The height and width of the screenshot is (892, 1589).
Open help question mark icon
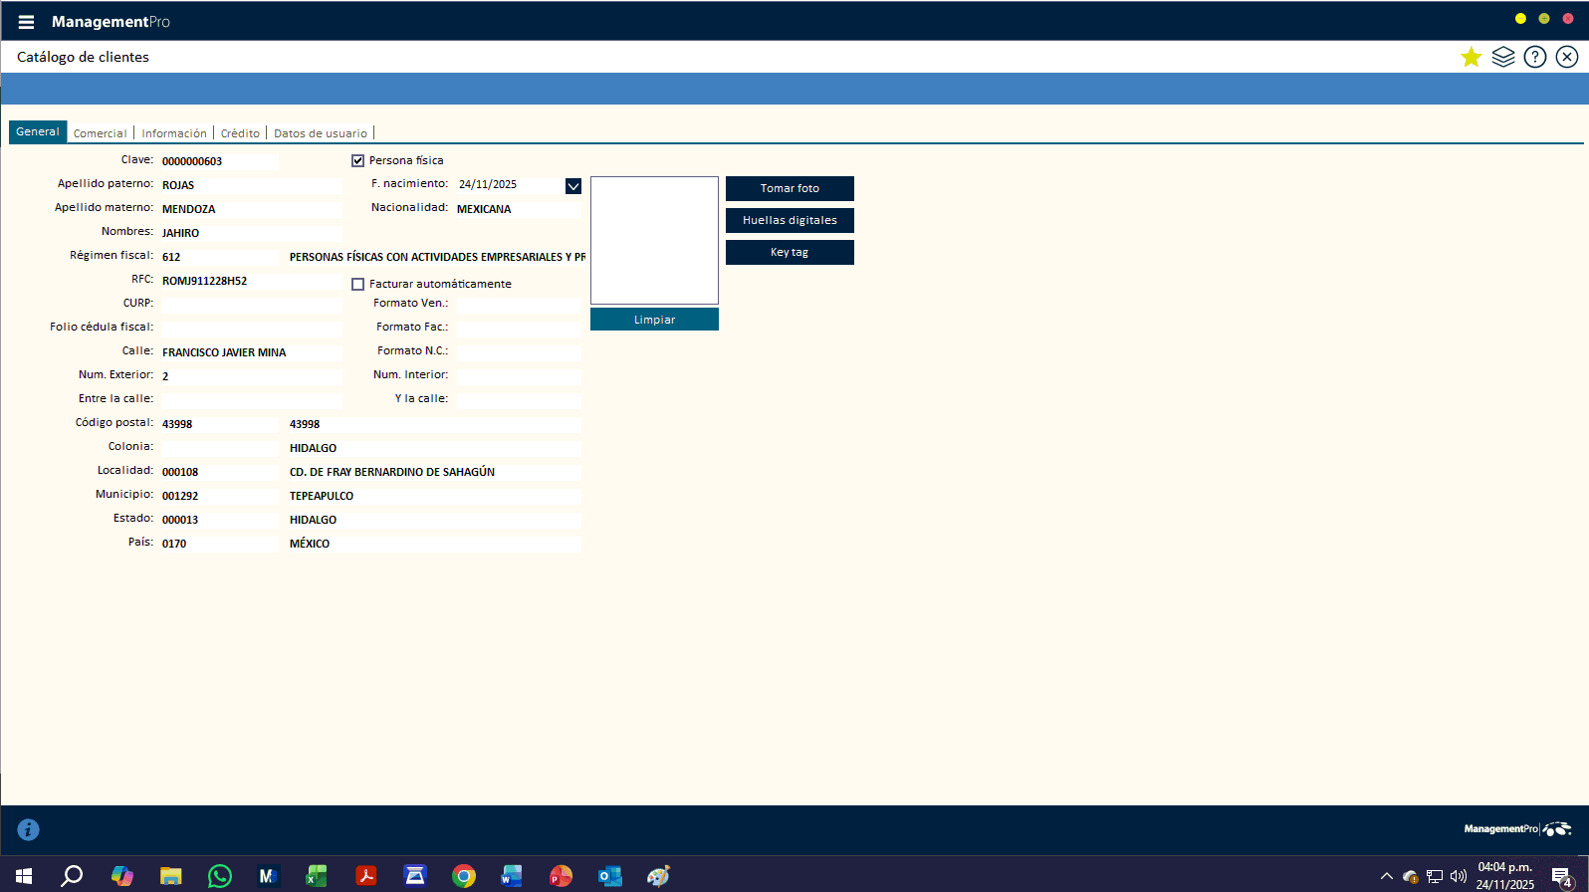[x=1535, y=57]
